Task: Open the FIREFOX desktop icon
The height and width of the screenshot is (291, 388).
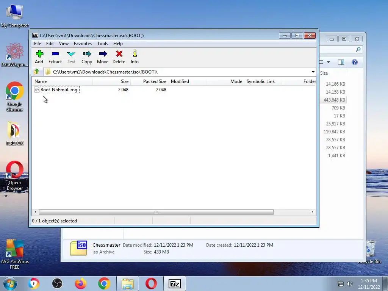Action: point(15,134)
